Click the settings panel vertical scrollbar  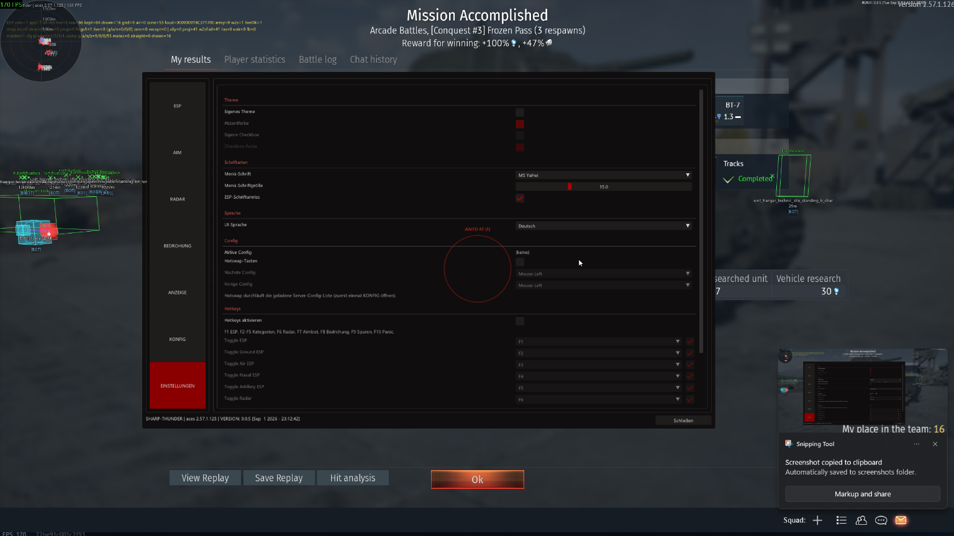click(x=701, y=220)
